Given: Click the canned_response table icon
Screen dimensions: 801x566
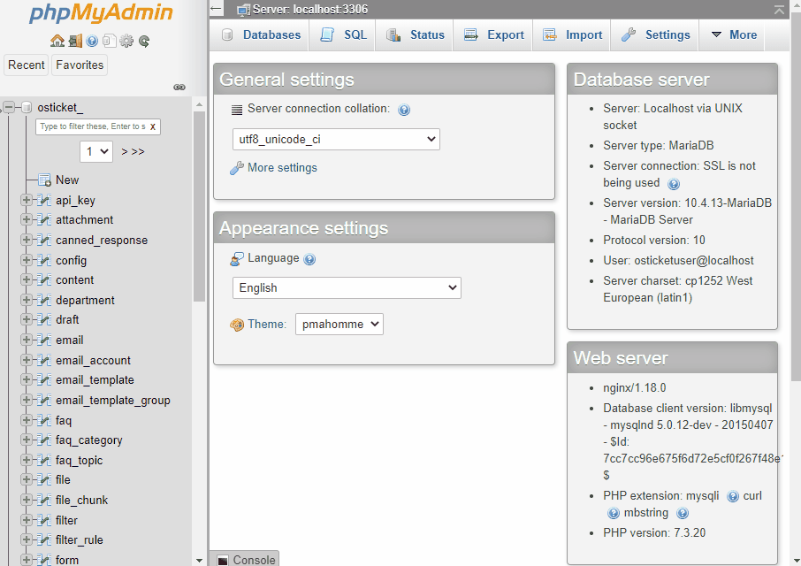Looking at the screenshot, I should (x=44, y=240).
